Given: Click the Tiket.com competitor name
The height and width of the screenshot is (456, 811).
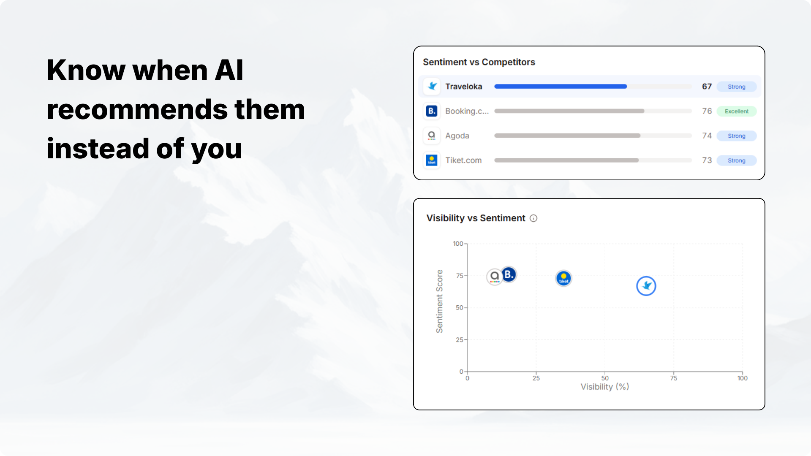Looking at the screenshot, I should coord(463,160).
